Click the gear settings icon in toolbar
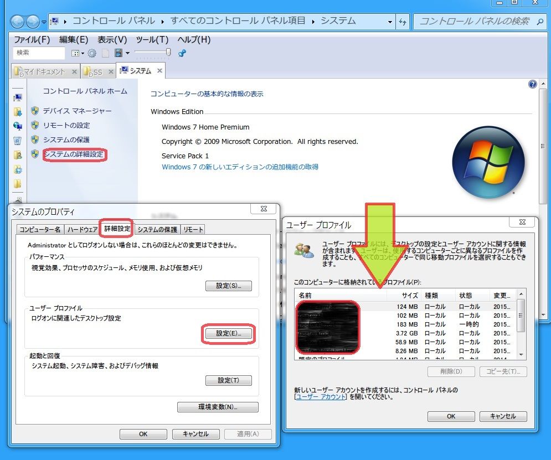This screenshot has width=551, height=460. pyautogui.click(x=92, y=53)
